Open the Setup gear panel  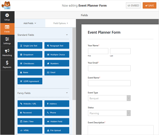coord(7,17)
